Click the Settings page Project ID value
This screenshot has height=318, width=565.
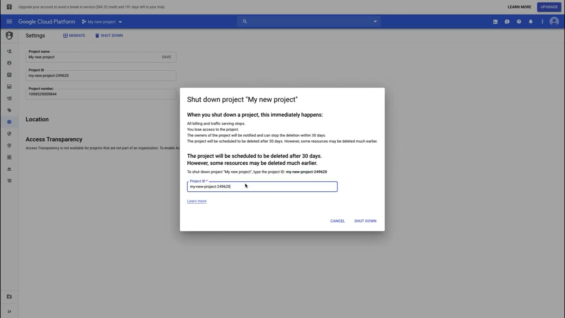click(49, 76)
